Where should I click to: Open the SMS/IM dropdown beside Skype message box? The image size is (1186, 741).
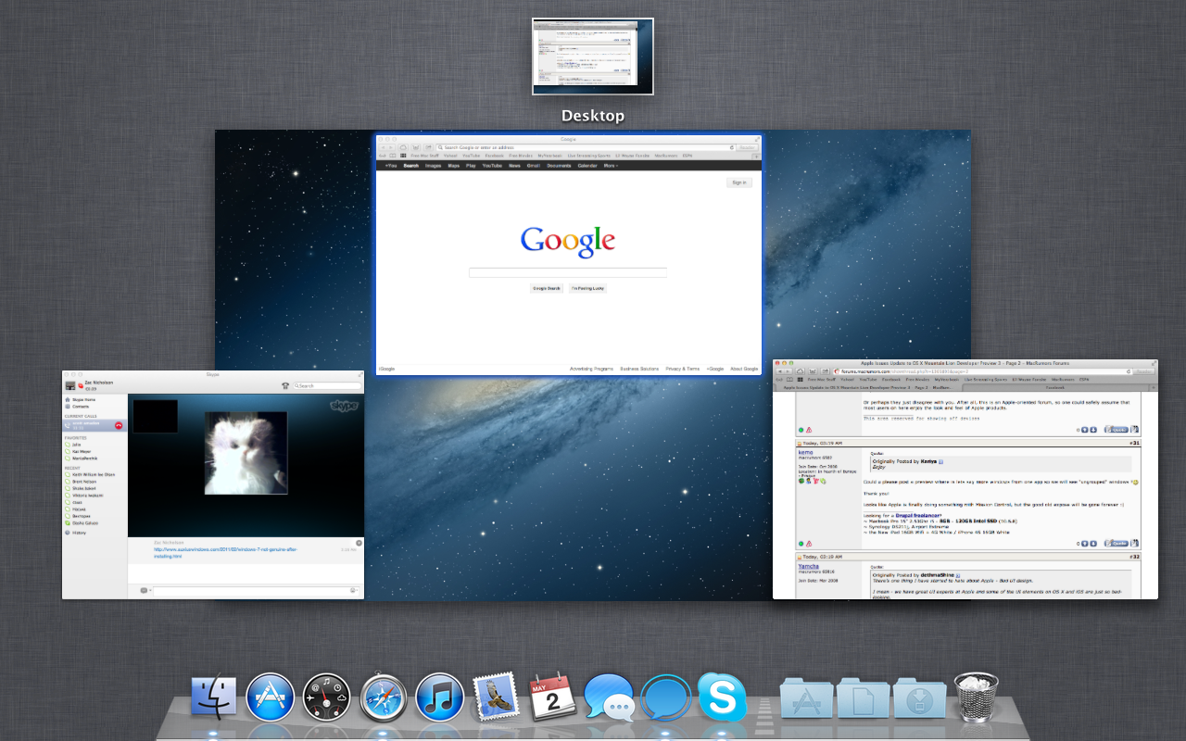pos(145,590)
